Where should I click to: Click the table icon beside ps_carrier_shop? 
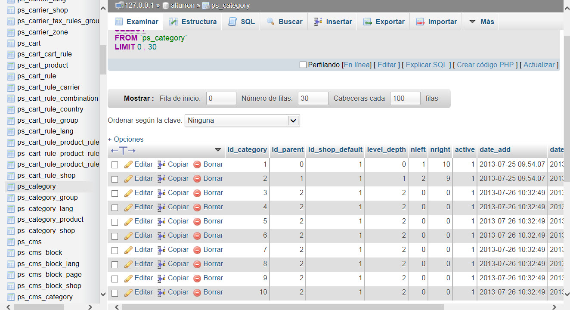pyautogui.click(x=11, y=10)
